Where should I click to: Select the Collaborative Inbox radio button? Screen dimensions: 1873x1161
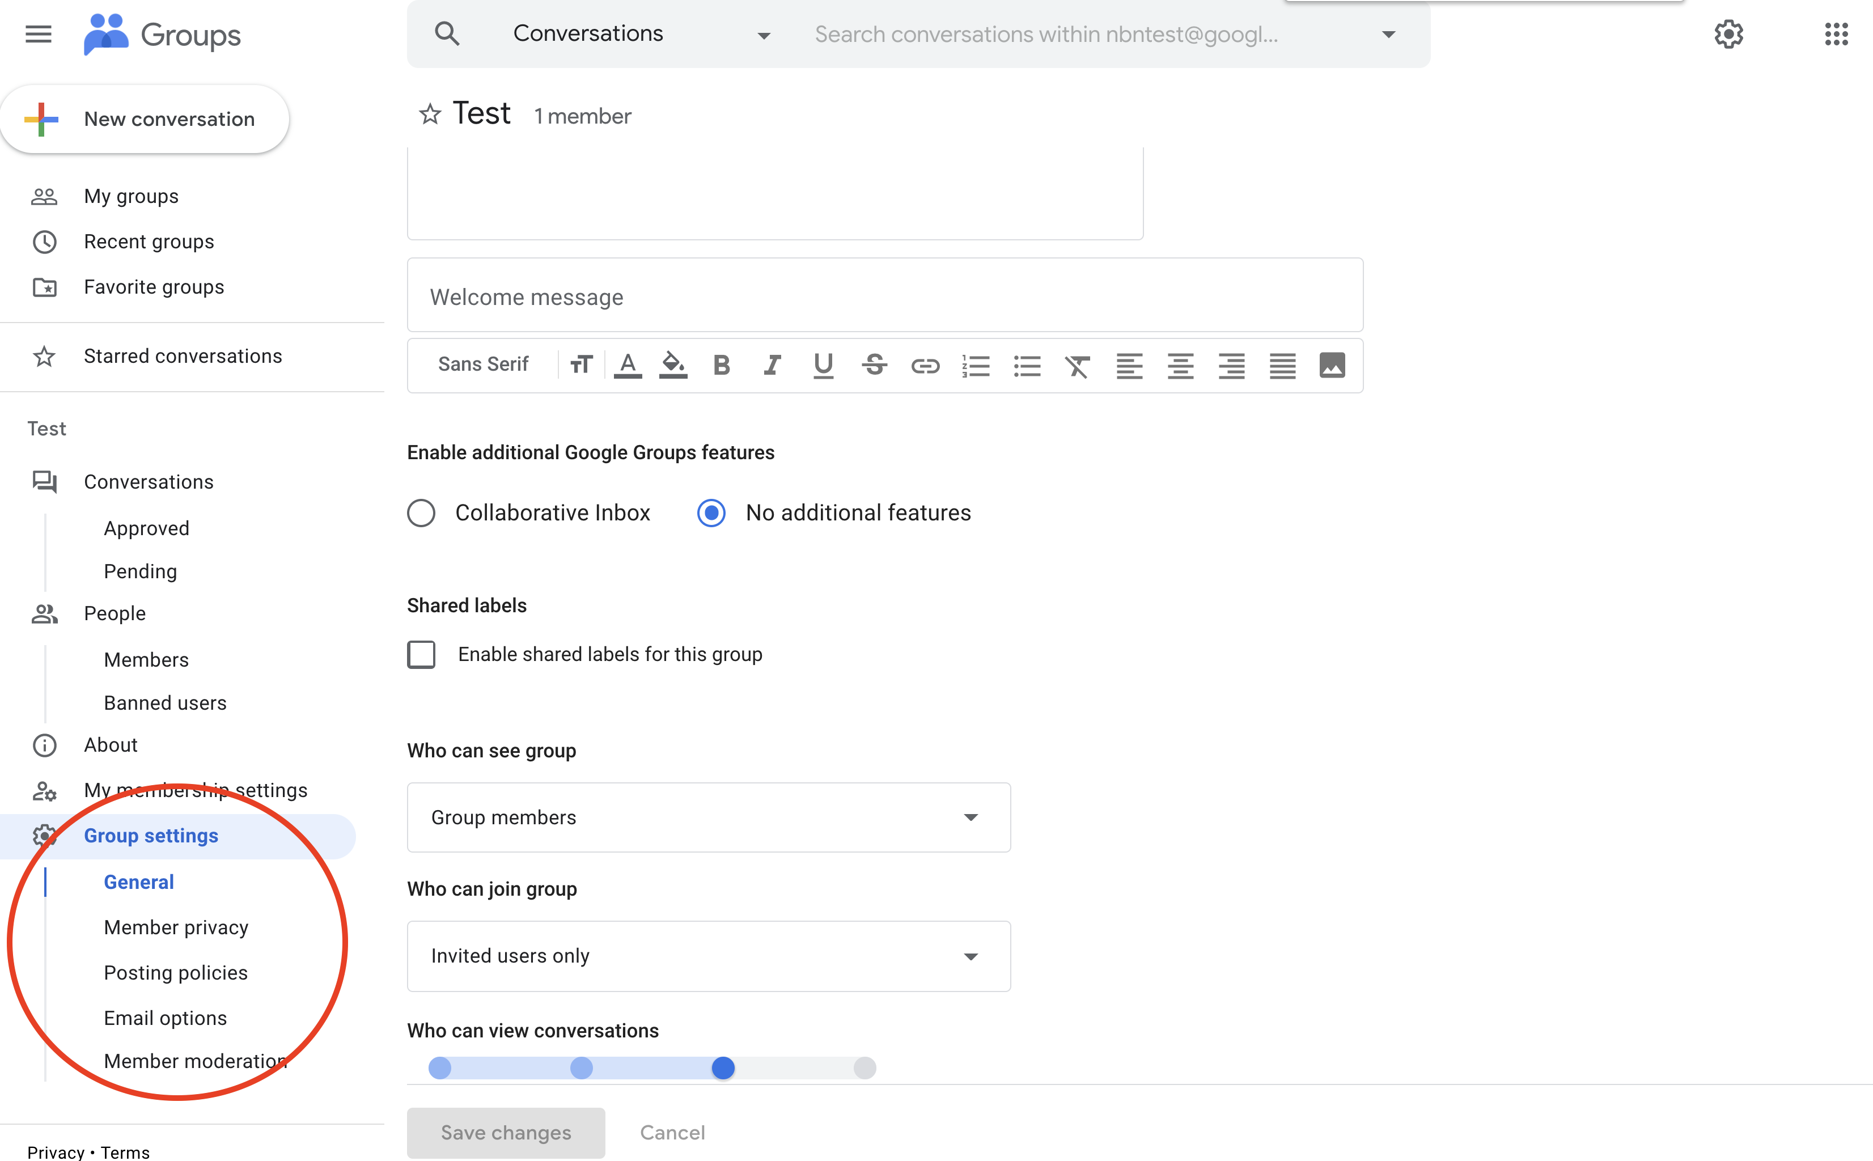[420, 512]
